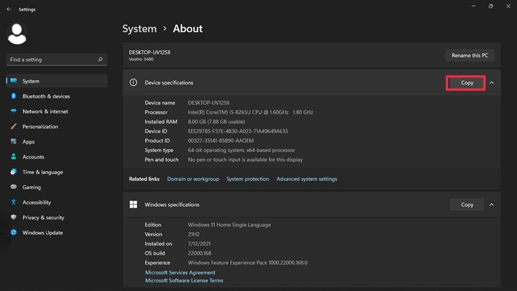Click the Device ID value text
Screen dimensions: 517x291
238,131
